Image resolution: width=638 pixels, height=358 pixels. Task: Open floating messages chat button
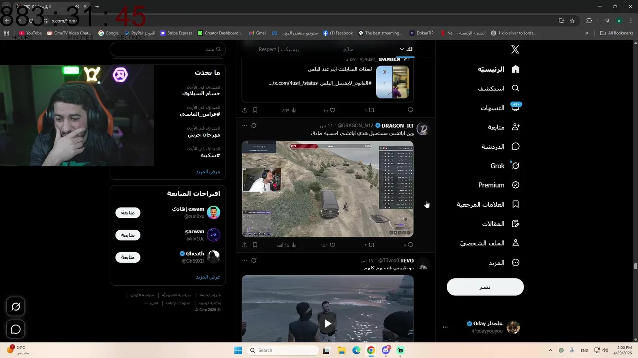(x=16, y=329)
